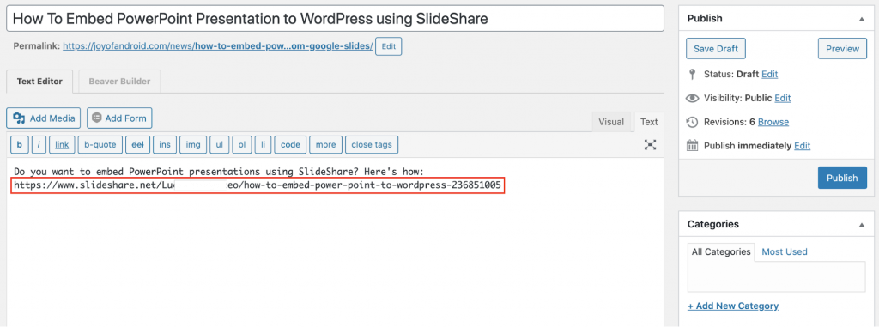Insert blockquote with b-quote button

(100, 145)
